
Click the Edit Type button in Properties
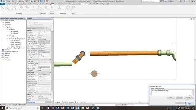point(49,28)
